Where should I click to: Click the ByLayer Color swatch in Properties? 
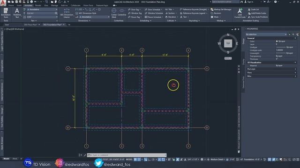277,42
